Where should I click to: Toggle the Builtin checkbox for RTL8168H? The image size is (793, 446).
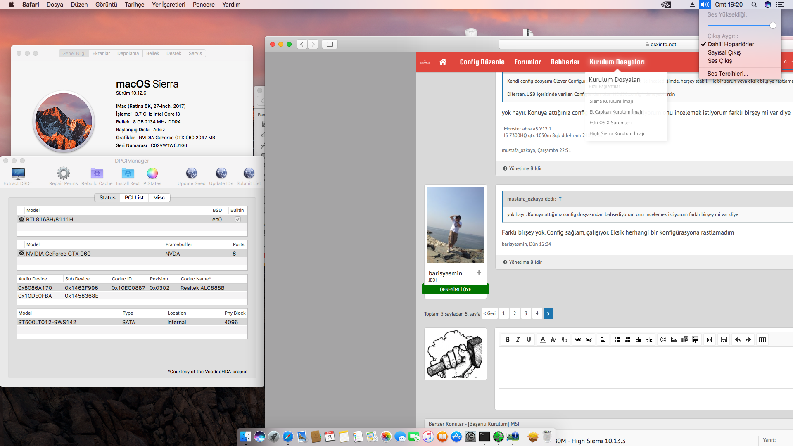click(x=238, y=219)
